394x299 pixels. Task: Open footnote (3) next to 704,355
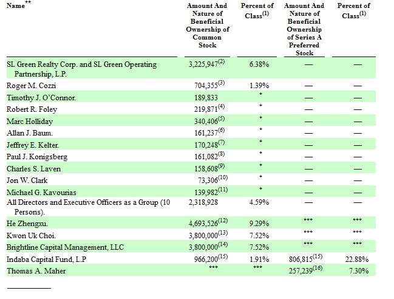click(x=222, y=84)
